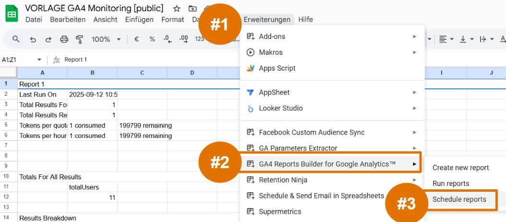Image resolution: width=506 pixels, height=222 pixels.
Task: Open the Einfügen menu
Action: [139, 19]
